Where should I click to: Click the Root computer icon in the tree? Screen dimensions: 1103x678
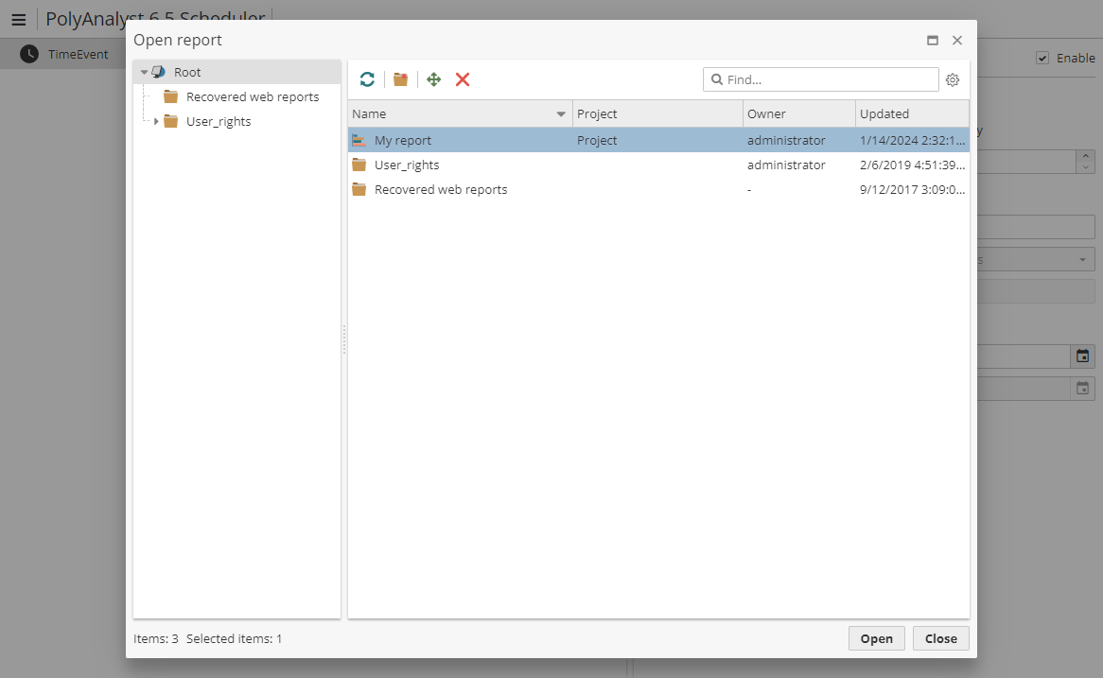(x=159, y=72)
